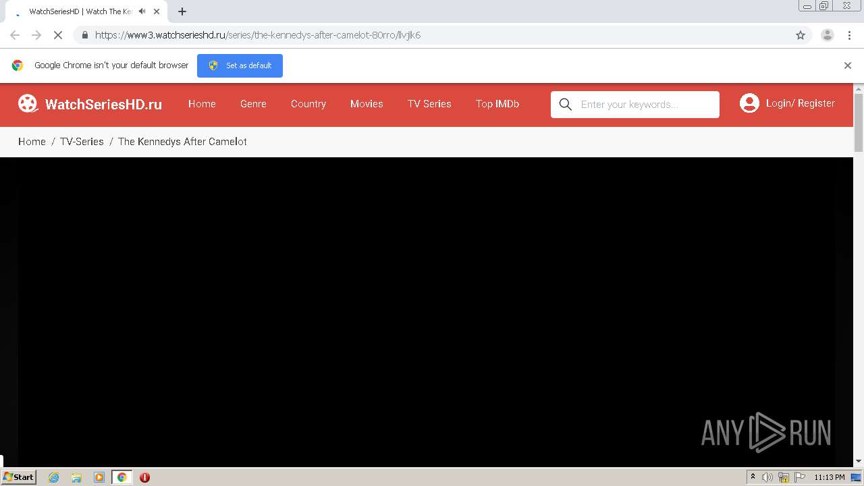Viewport: 864px width, 486px height.
Task: Open the Home menu item
Action: (x=202, y=104)
